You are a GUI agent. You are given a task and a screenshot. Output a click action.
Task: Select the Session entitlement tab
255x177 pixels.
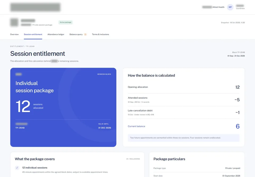point(33,34)
